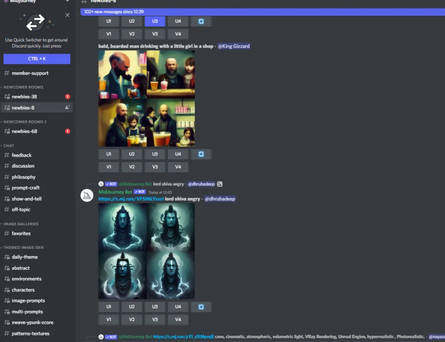Make variation V4 of shiva grid

coord(178,320)
